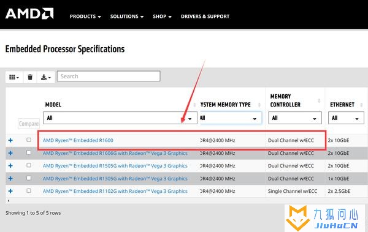Check the box for Ryzen Embedded R1600
368x232 pixels.
coord(29,140)
